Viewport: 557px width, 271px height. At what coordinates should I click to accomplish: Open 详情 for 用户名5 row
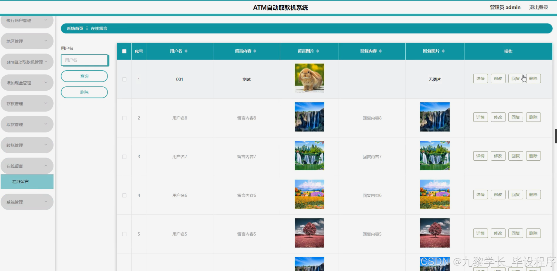[480, 233]
